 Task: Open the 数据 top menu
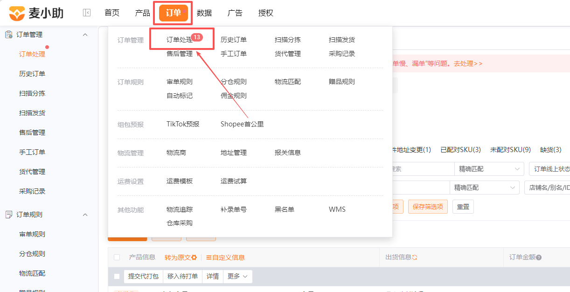(x=204, y=13)
